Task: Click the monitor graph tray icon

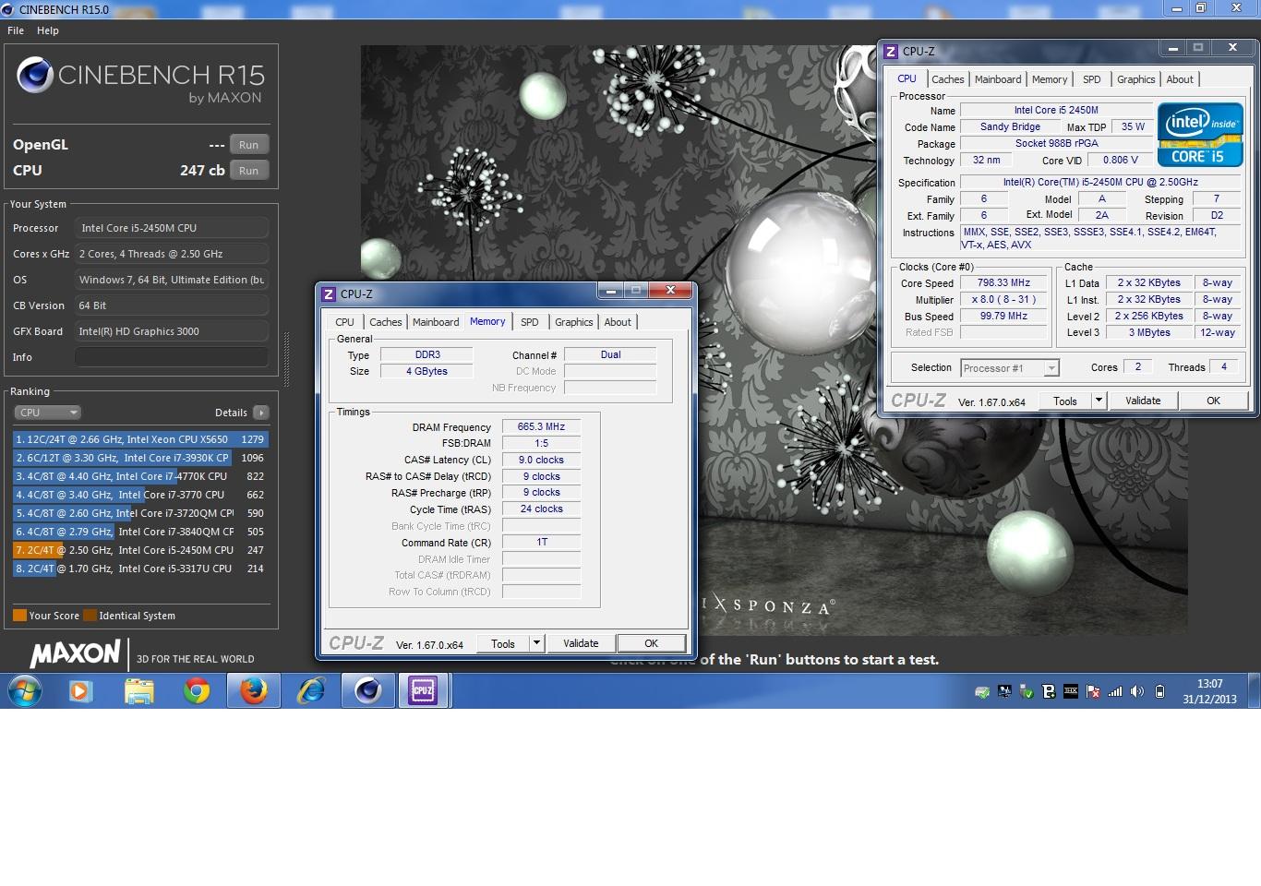Action: [x=1004, y=691]
